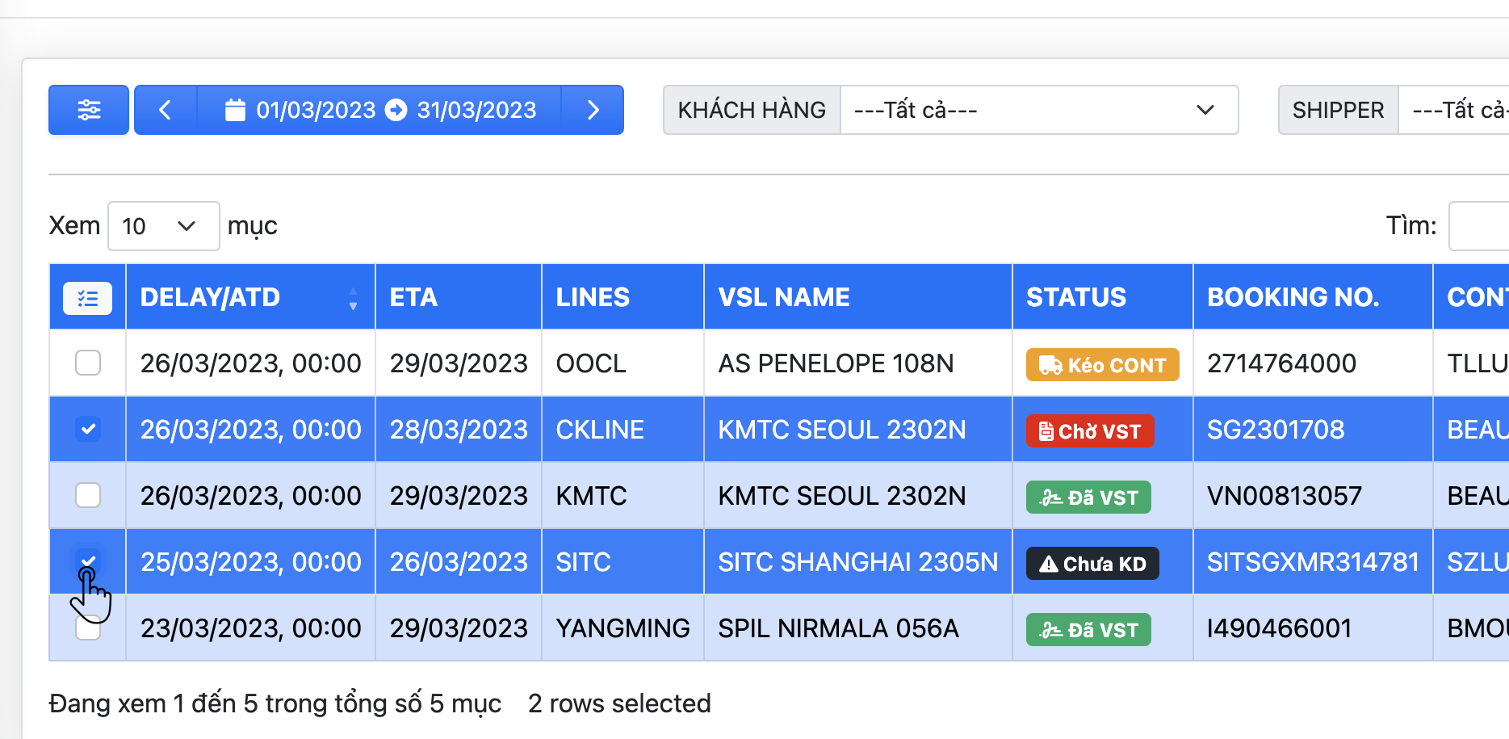The height and width of the screenshot is (739, 1509).
Task: Click booking number SITSGXMR314781
Action: pos(1312,562)
